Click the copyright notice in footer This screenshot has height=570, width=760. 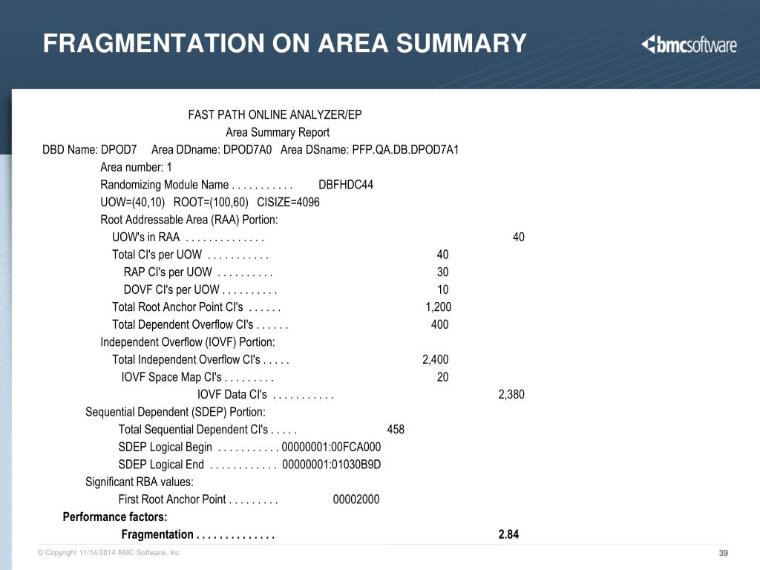[x=108, y=552]
